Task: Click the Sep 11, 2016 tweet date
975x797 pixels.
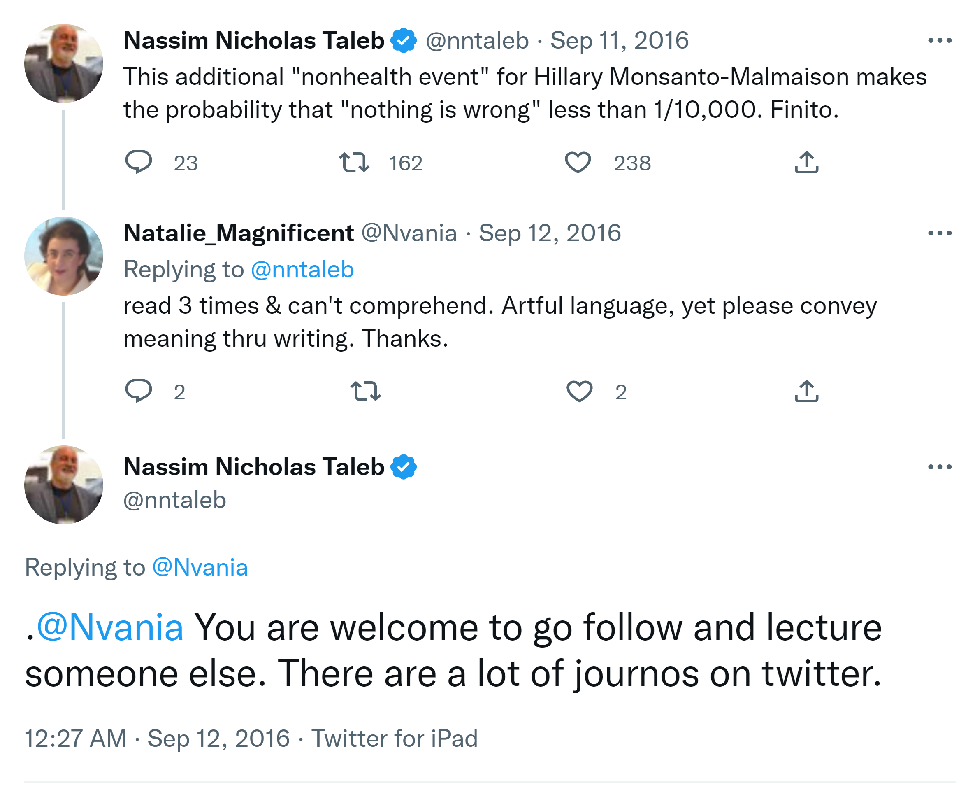Action: click(x=619, y=40)
